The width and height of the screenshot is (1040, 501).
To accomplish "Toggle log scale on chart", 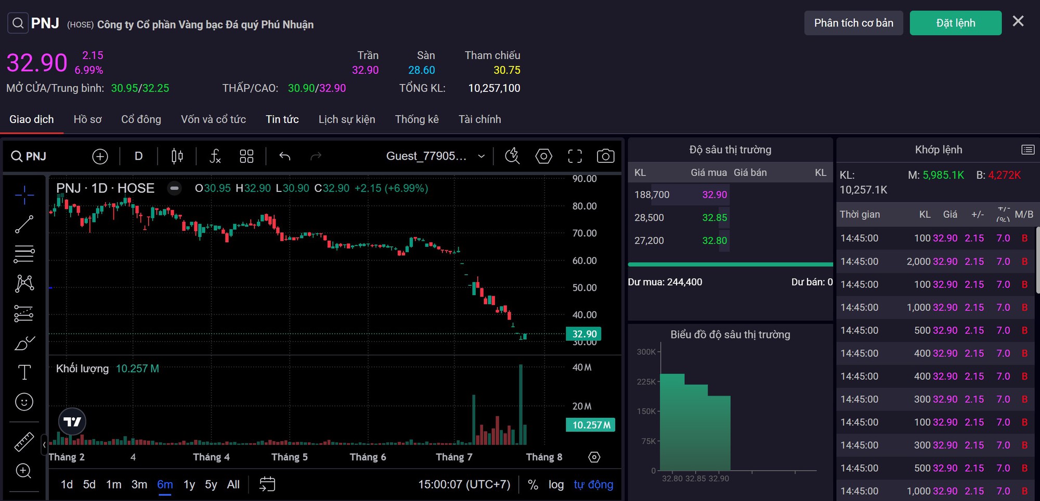I will pos(556,484).
